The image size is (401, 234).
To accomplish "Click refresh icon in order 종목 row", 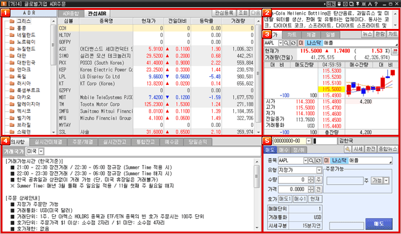I will 318,161.
